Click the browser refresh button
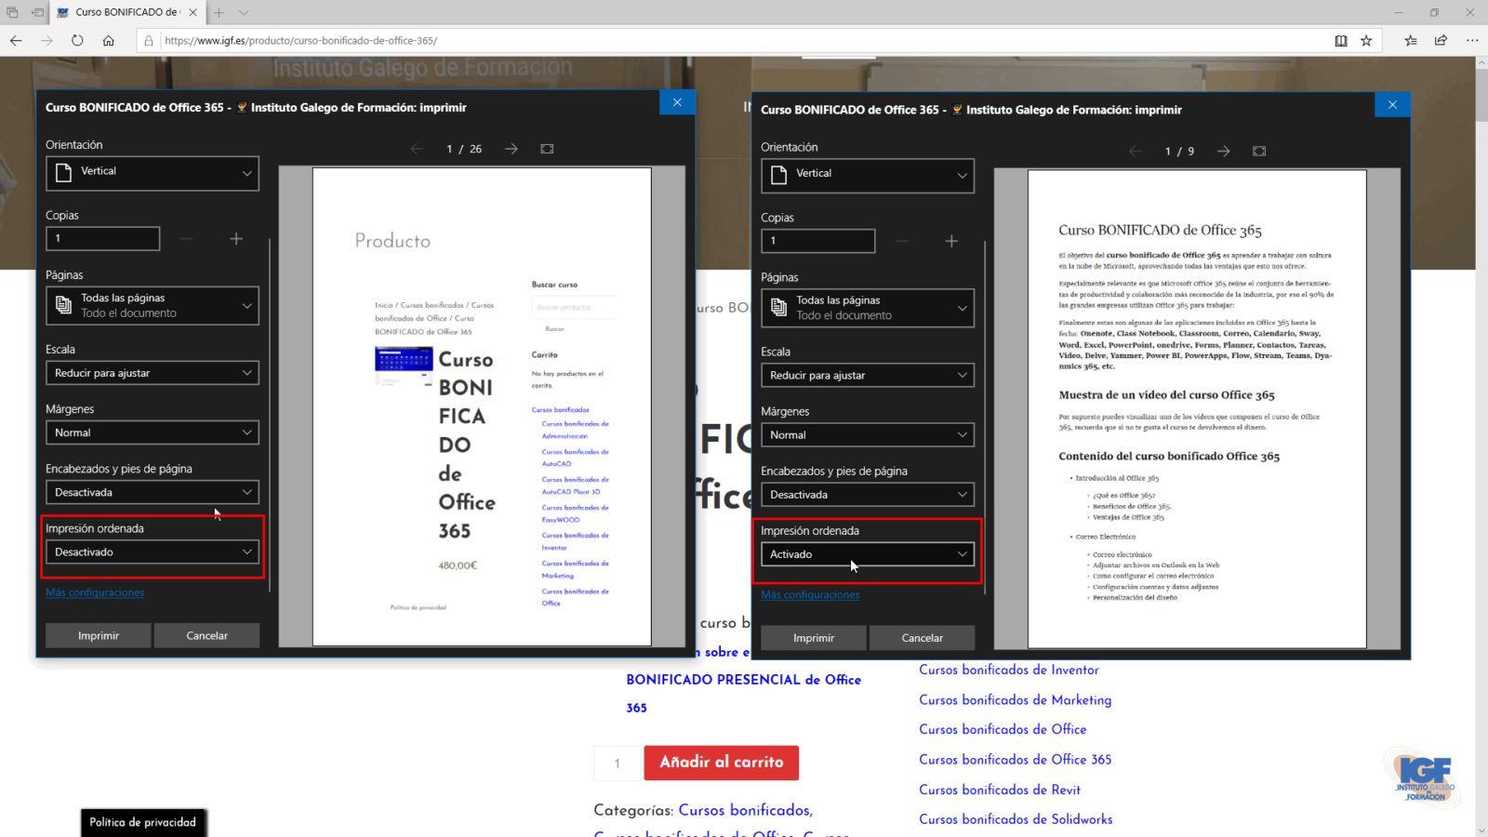Viewport: 1488px width, 837px height. tap(77, 40)
